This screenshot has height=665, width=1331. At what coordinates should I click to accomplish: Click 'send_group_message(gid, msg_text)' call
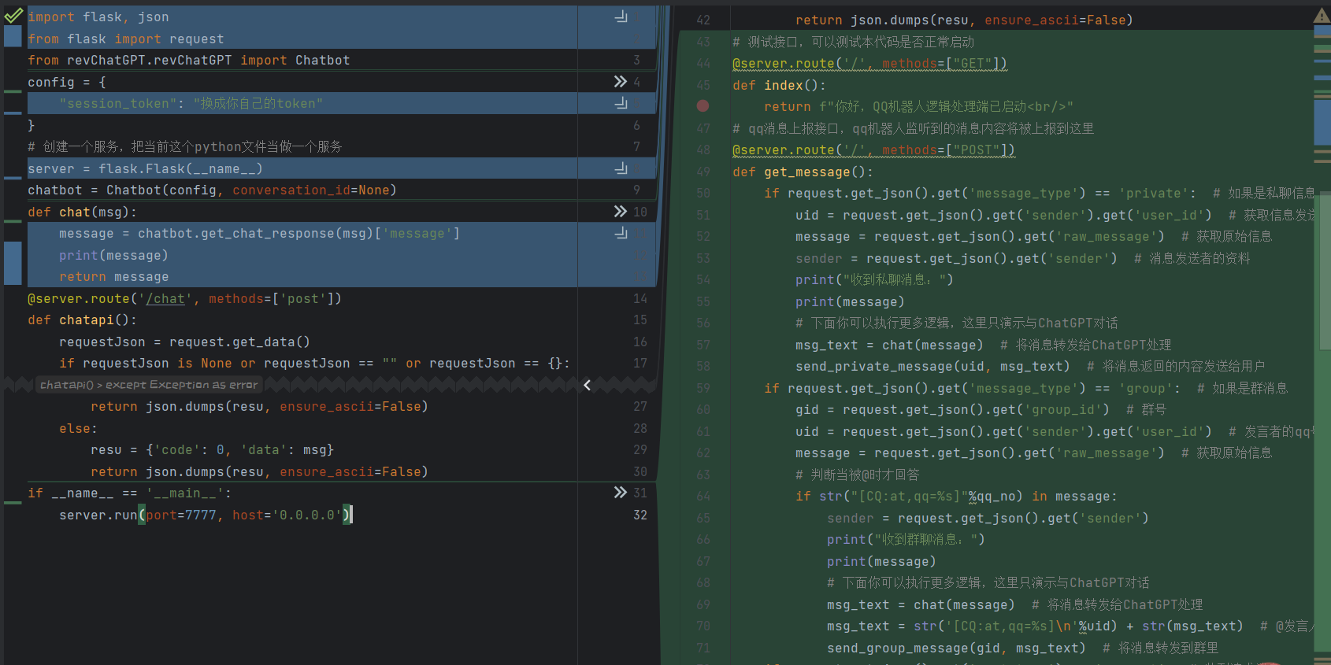point(957,648)
